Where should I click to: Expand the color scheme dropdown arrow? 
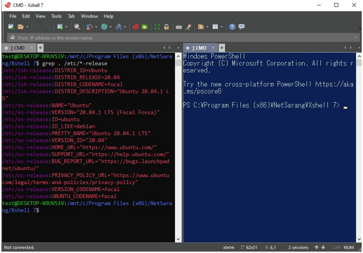click(x=96, y=27)
